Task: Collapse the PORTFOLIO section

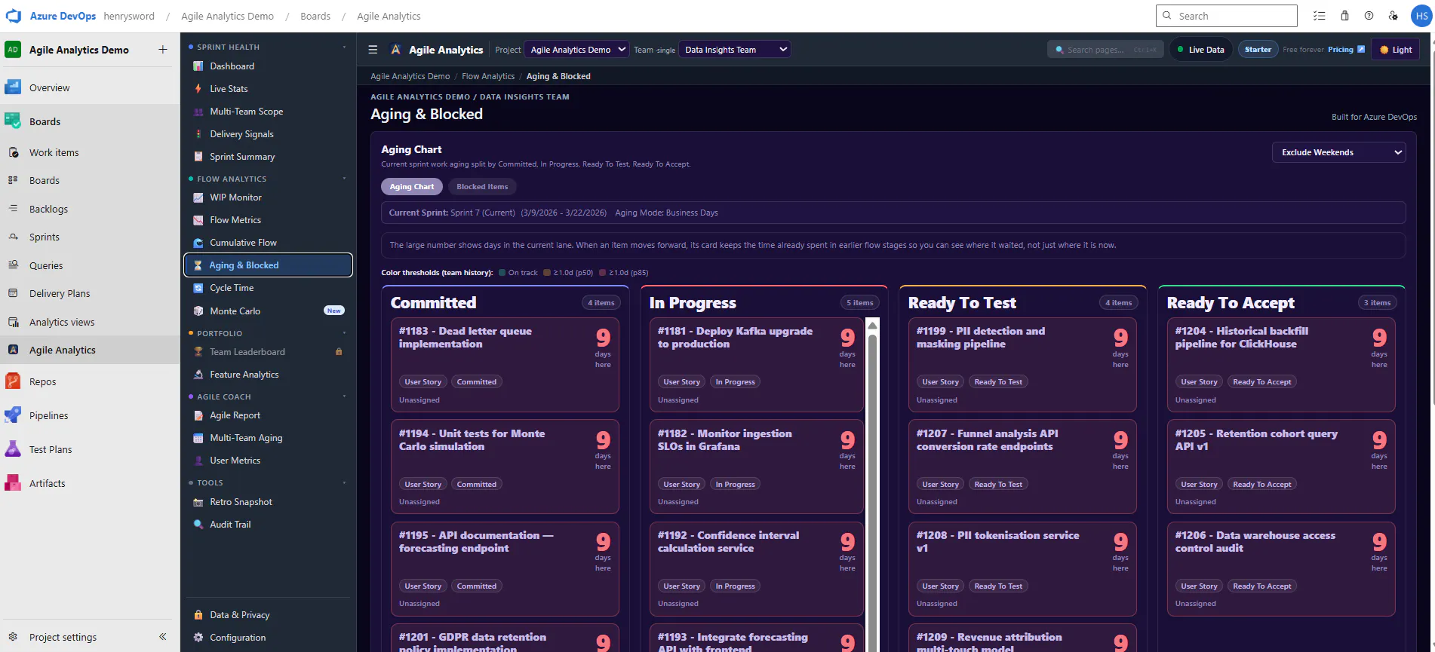Action: (344, 333)
